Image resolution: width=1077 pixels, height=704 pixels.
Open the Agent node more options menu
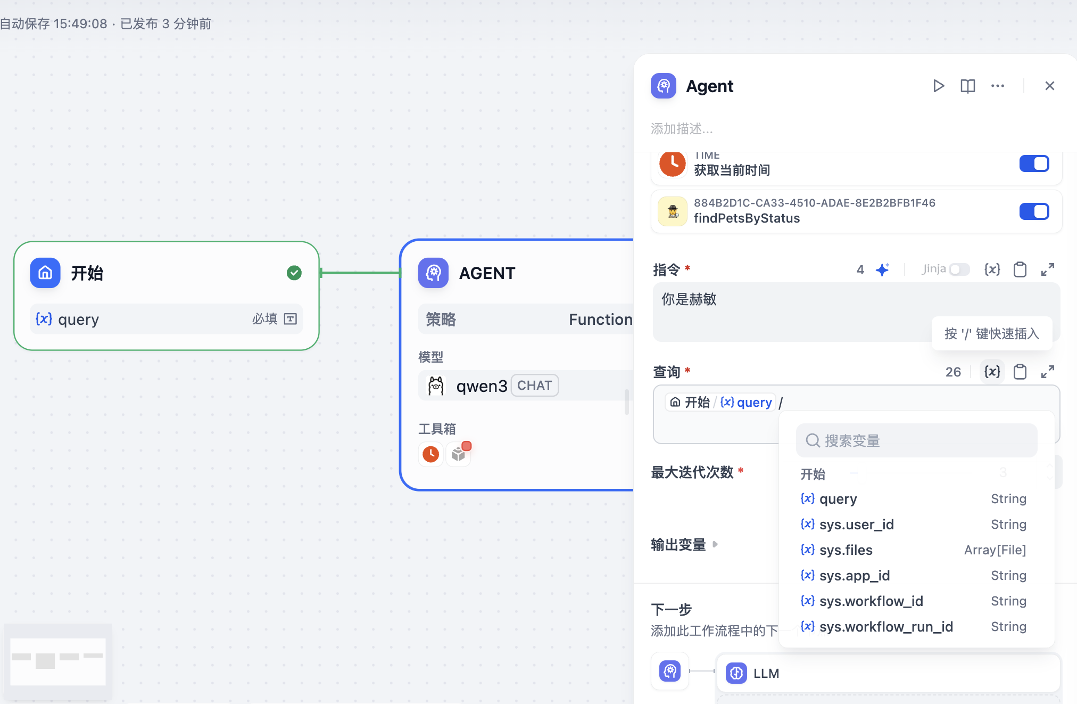point(997,86)
